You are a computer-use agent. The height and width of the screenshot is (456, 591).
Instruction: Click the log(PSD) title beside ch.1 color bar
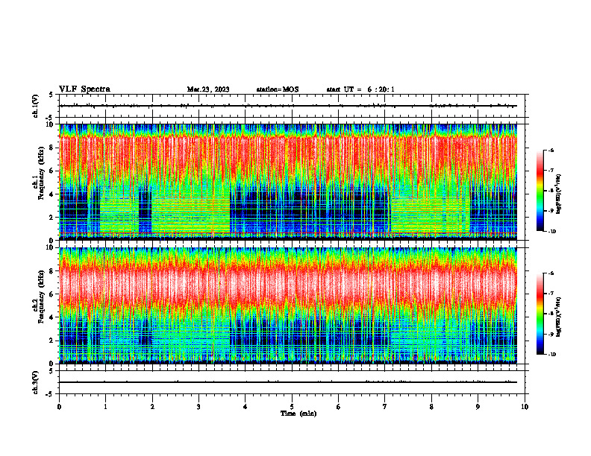point(559,194)
